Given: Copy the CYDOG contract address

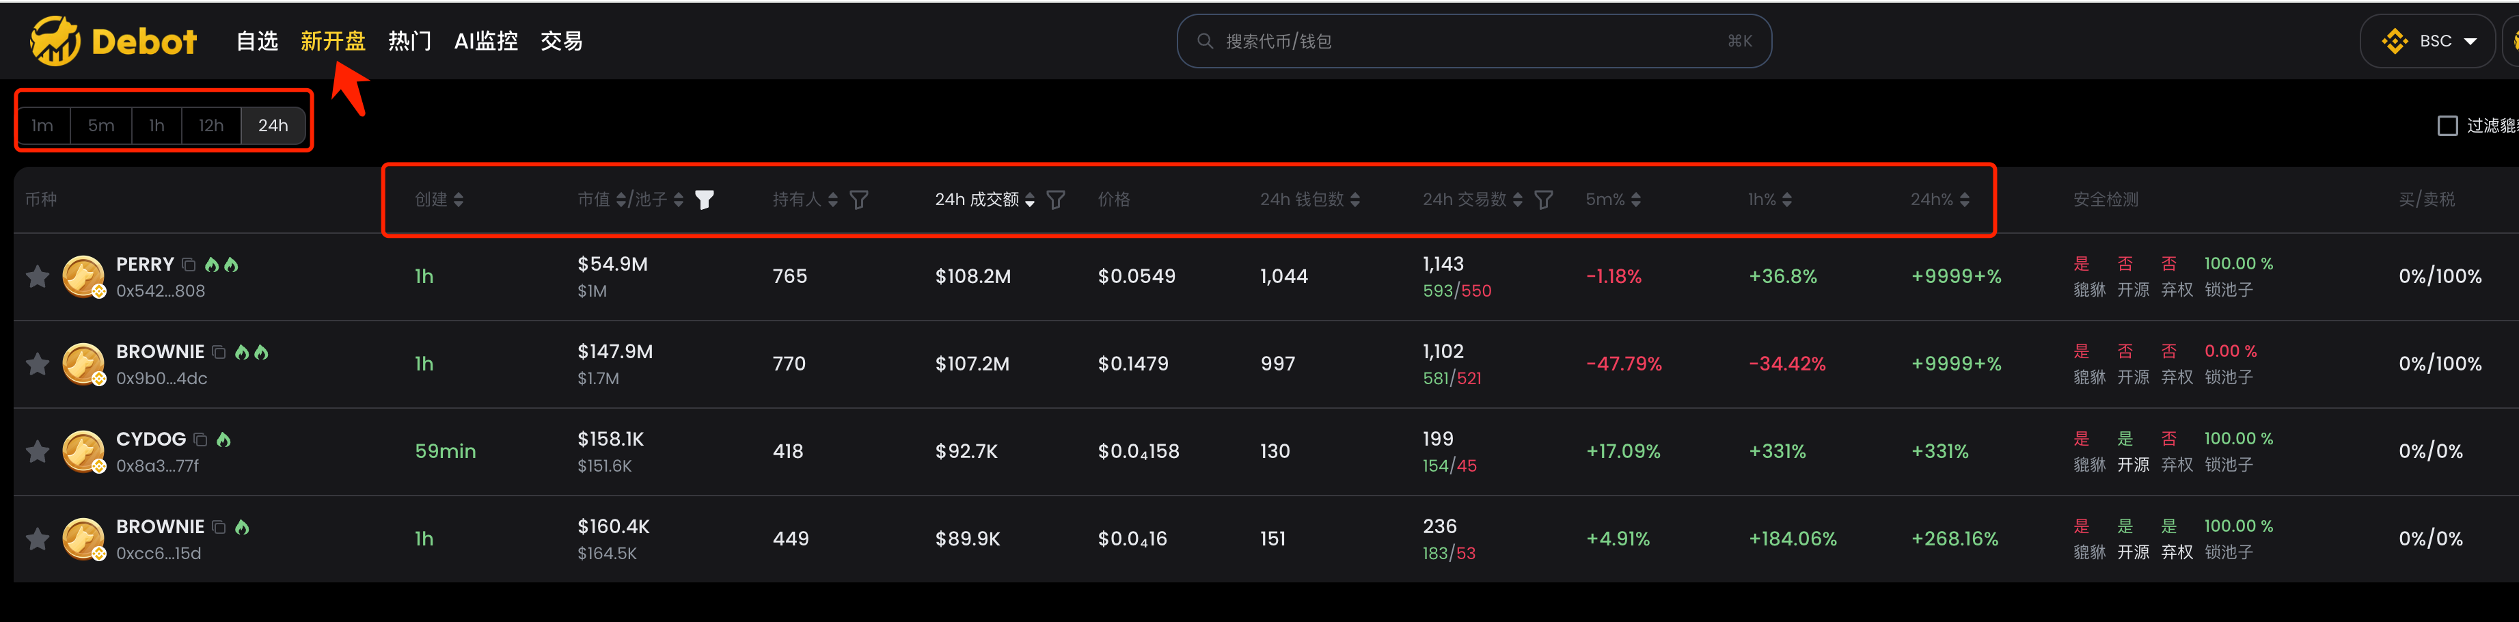Looking at the screenshot, I should click(x=200, y=440).
